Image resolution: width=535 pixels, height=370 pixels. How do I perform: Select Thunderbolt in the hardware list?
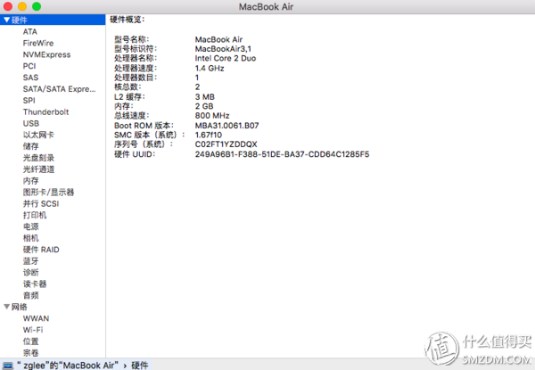[45, 111]
